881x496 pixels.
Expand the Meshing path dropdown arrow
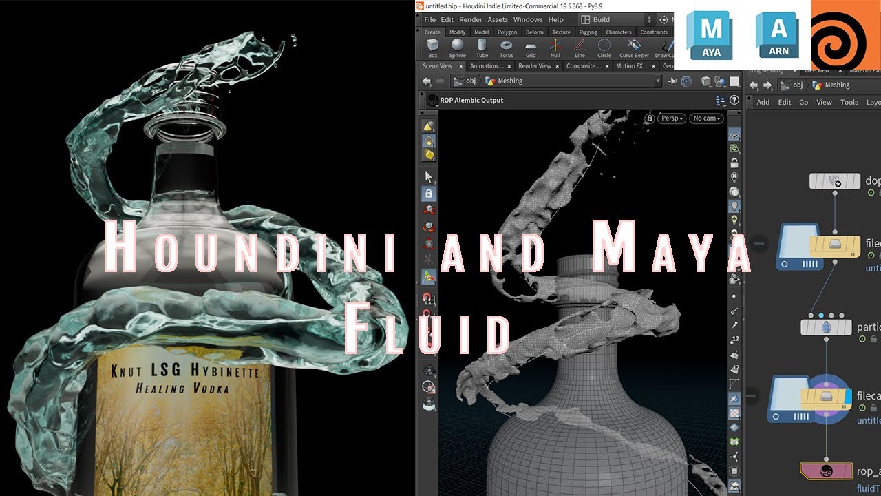[658, 81]
